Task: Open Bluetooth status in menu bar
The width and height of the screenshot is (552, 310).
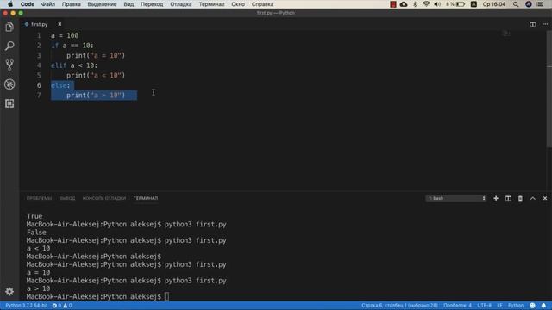Action: [x=415, y=4]
